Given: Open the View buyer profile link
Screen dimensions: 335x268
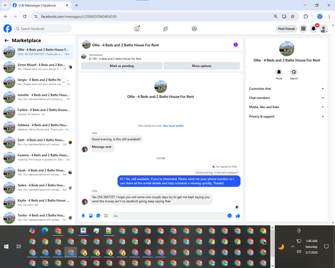Looking at the screenshot, I should pos(173,126).
